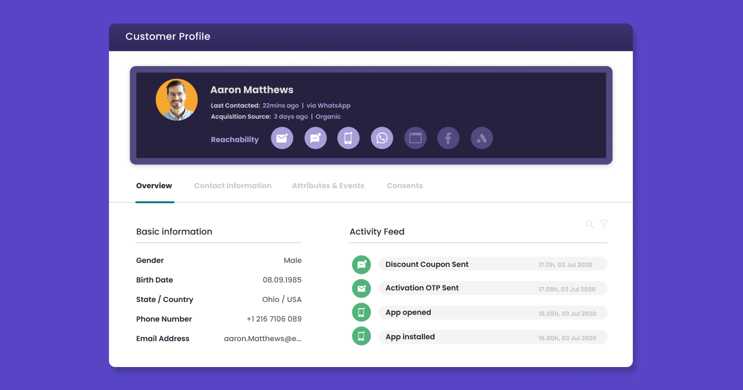
Task: Click Aaron Matthews's profile photo
Action: click(x=176, y=99)
